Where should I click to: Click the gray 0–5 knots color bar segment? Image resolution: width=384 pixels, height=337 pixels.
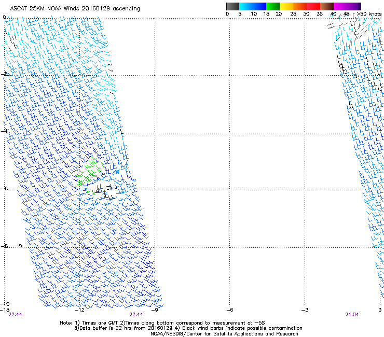(x=232, y=6)
